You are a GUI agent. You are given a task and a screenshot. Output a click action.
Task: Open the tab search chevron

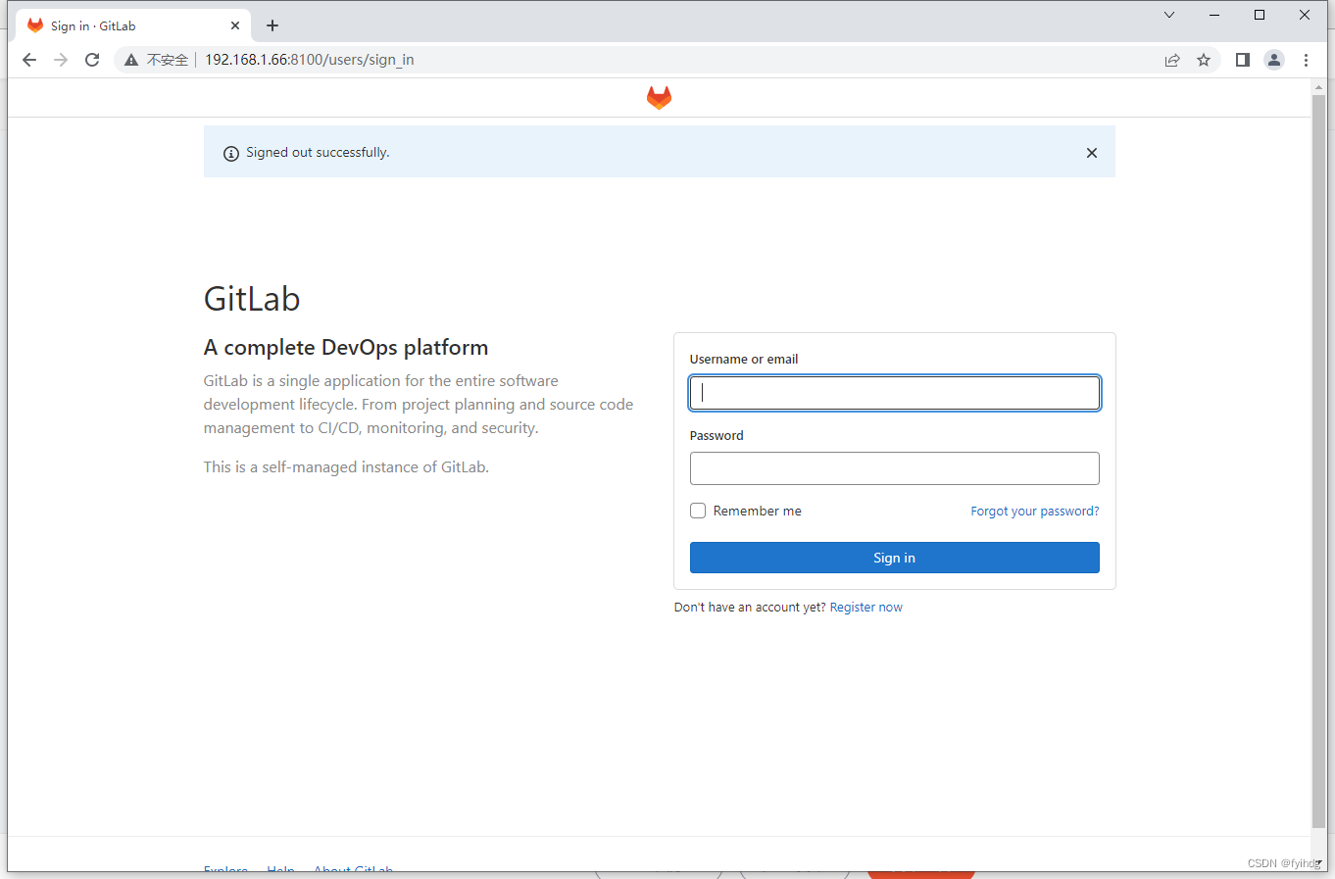[1168, 15]
